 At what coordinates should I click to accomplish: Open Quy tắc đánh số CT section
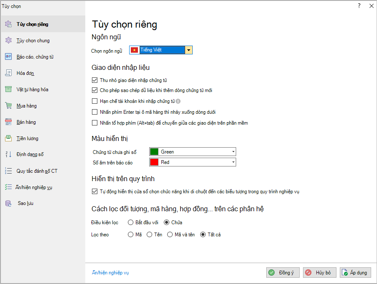coord(37,171)
